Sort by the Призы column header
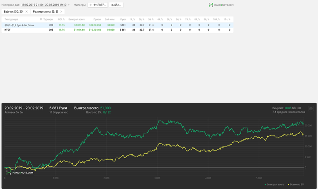 click(97, 19)
